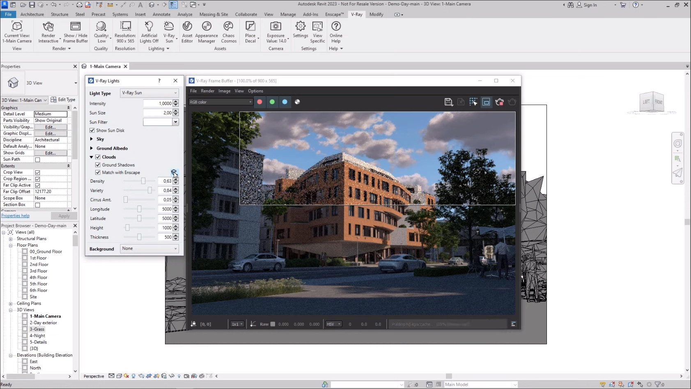This screenshot has width=691, height=389.
Task: Expand Ceiling Plans tree node
Action: 11,304
